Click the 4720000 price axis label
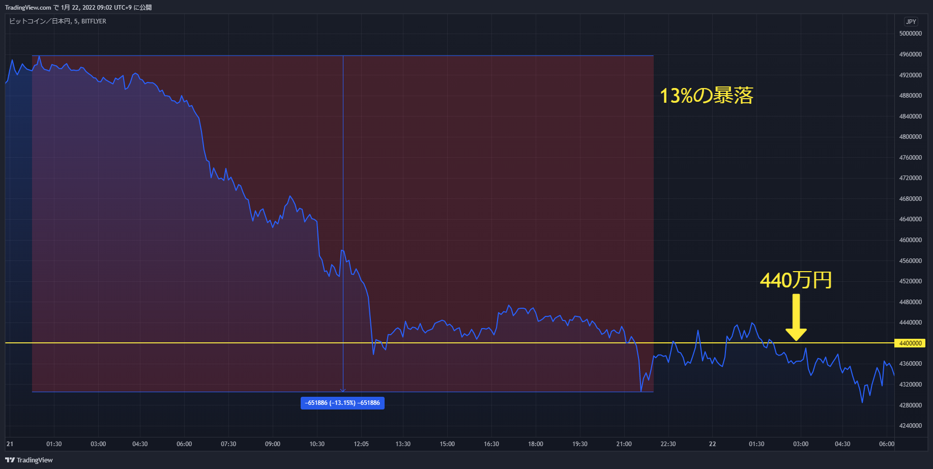The height and width of the screenshot is (469, 933). click(911, 178)
